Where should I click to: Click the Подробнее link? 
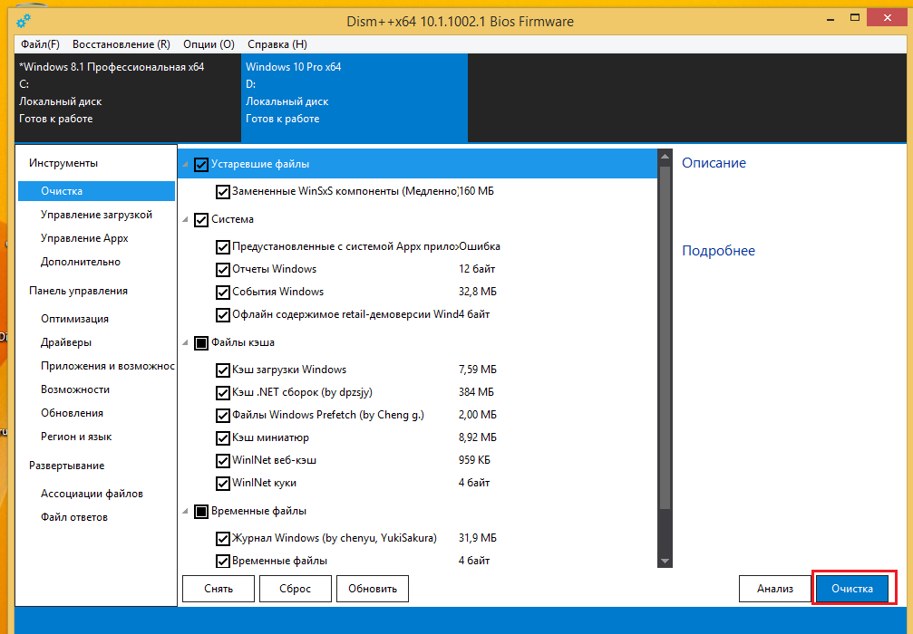(x=718, y=251)
